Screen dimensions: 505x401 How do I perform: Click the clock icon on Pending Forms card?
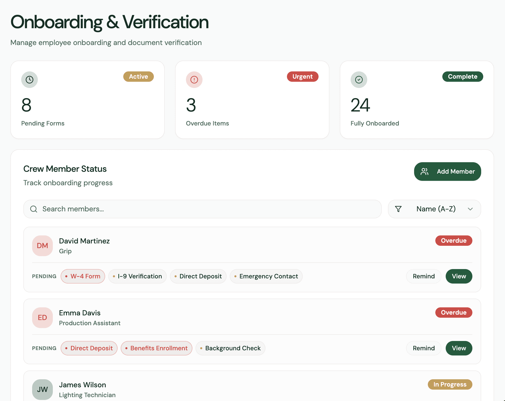click(x=30, y=80)
